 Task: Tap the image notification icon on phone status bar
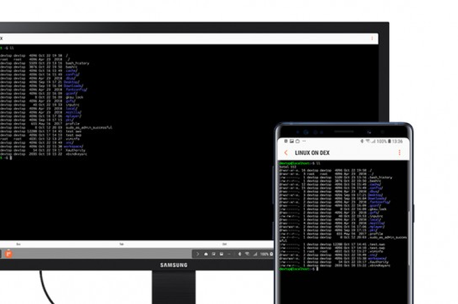(292, 141)
